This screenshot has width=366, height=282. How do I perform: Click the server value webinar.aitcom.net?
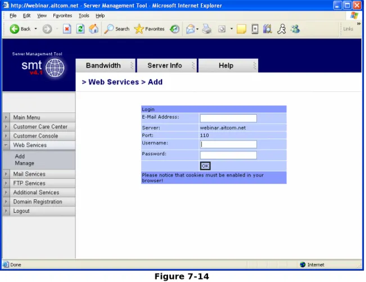[x=223, y=128]
